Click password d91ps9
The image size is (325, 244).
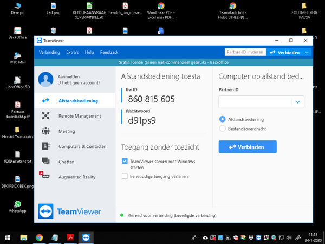click(142, 120)
